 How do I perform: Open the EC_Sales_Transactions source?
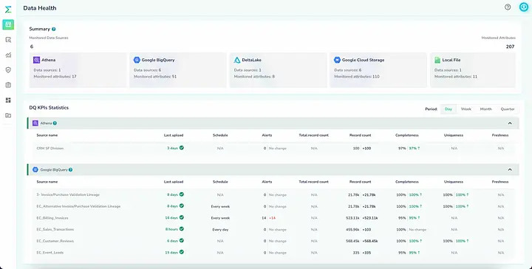point(55,229)
